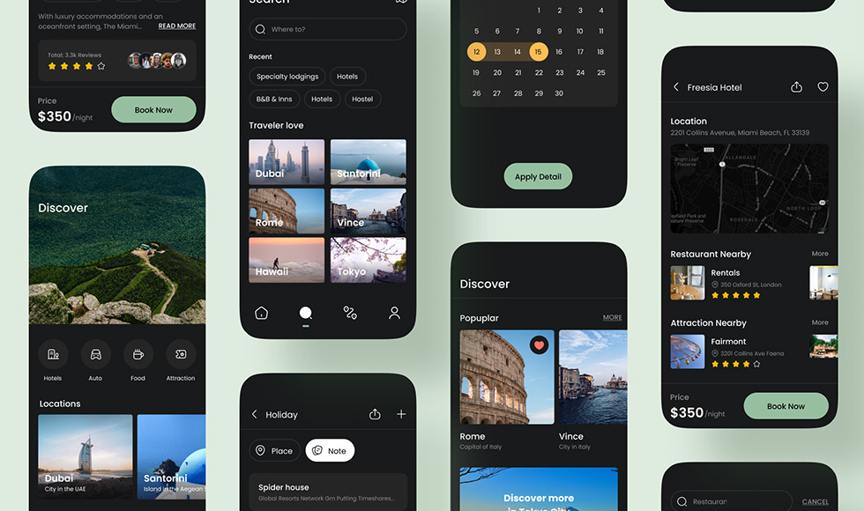Tap the Food category icon
This screenshot has height=511, width=864.
click(x=138, y=354)
